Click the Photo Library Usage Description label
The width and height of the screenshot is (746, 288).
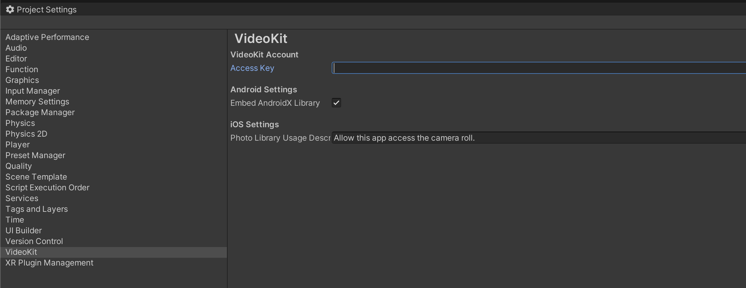point(280,138)
